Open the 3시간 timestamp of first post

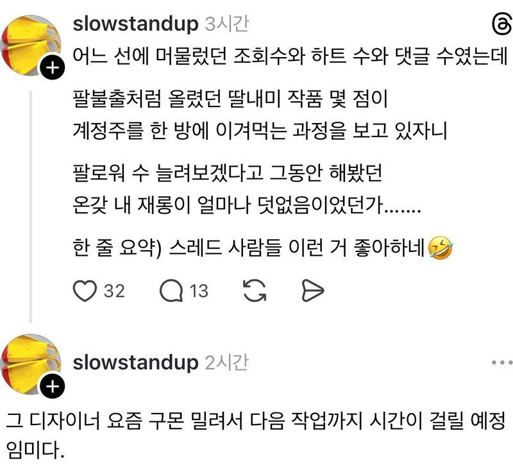(227, 24)
